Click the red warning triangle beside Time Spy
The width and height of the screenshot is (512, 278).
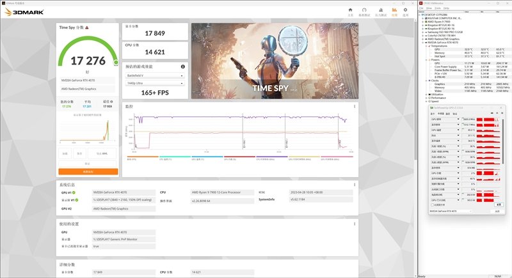point(87,27)
